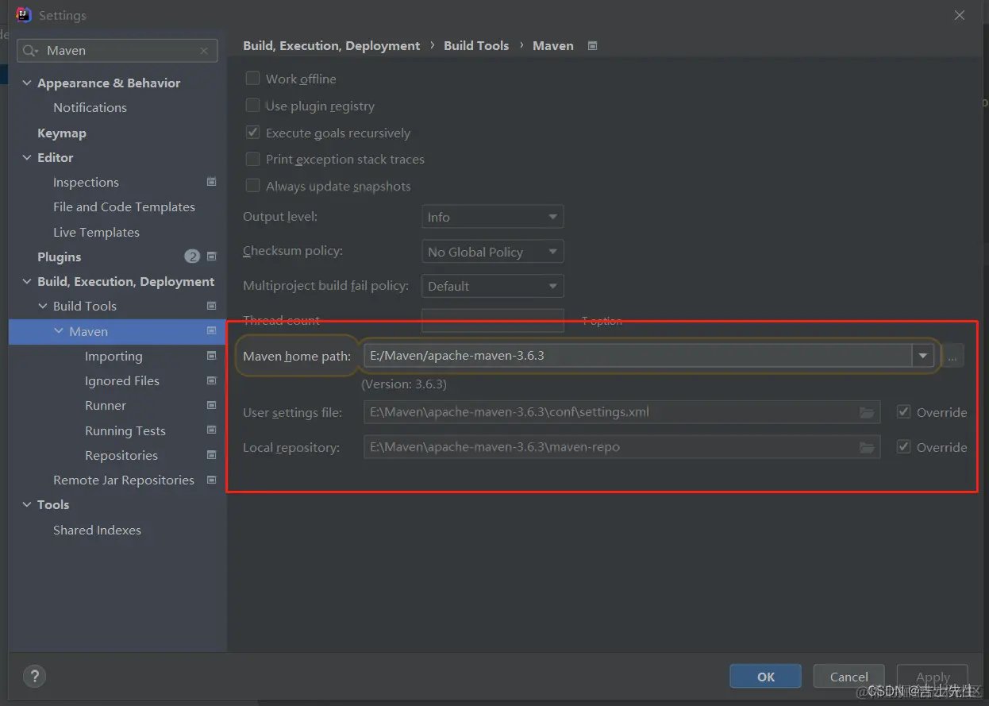Click project-level icon beside Remote Jar Repositories
The height and width of the screenshot is (706, 989).
coord(212,480)
